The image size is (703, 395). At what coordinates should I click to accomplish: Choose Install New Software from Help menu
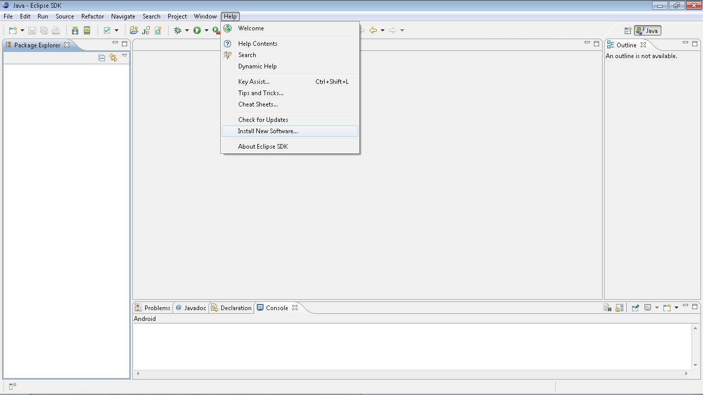coord(290,131)
